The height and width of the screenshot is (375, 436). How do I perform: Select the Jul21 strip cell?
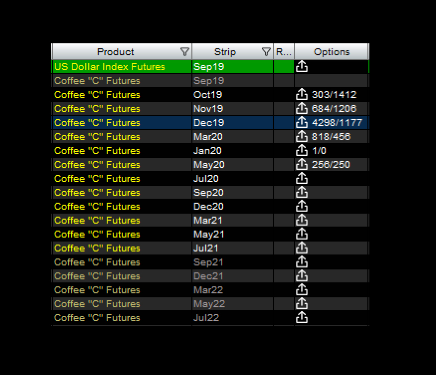pyautogui.click(x=233, y=248)
